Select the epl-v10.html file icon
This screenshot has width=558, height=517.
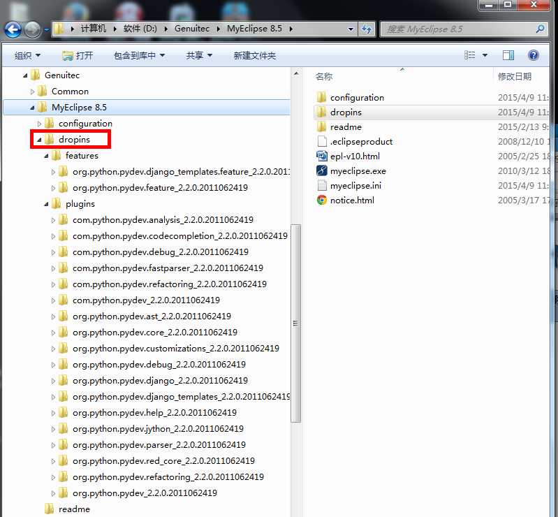coord(322,156)
